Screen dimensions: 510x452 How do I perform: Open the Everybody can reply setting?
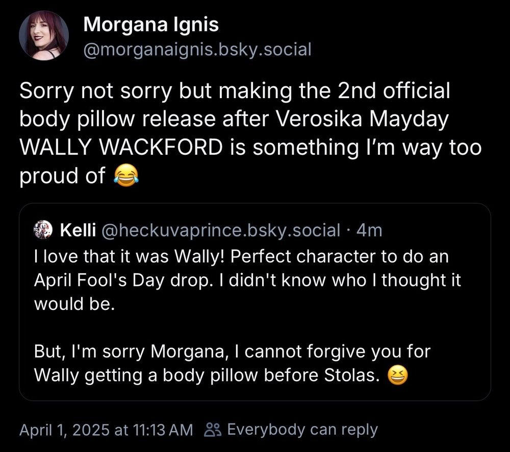click(x=302, y=430)
